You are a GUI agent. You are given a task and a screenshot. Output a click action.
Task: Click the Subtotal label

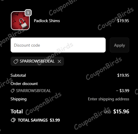click(18, 75)
